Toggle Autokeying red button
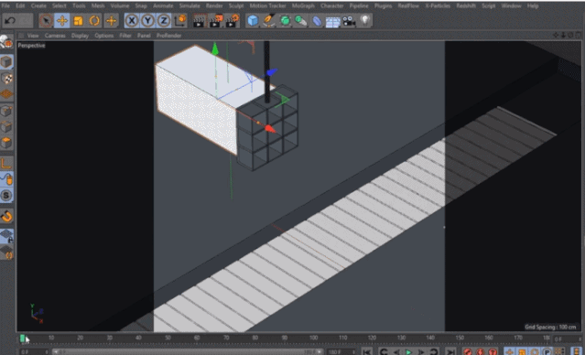Image resolution: width=585 pixels, height=355 pixels. click(480, 351)
